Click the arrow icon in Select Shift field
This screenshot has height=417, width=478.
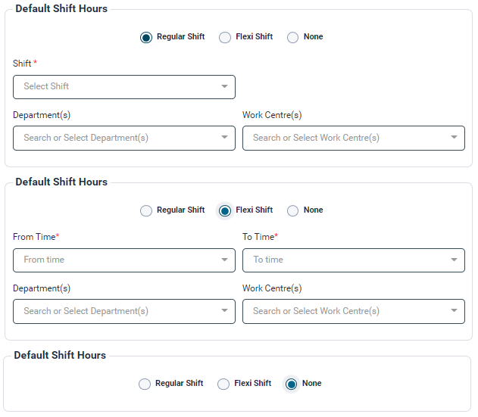click(x=224, y=86)
